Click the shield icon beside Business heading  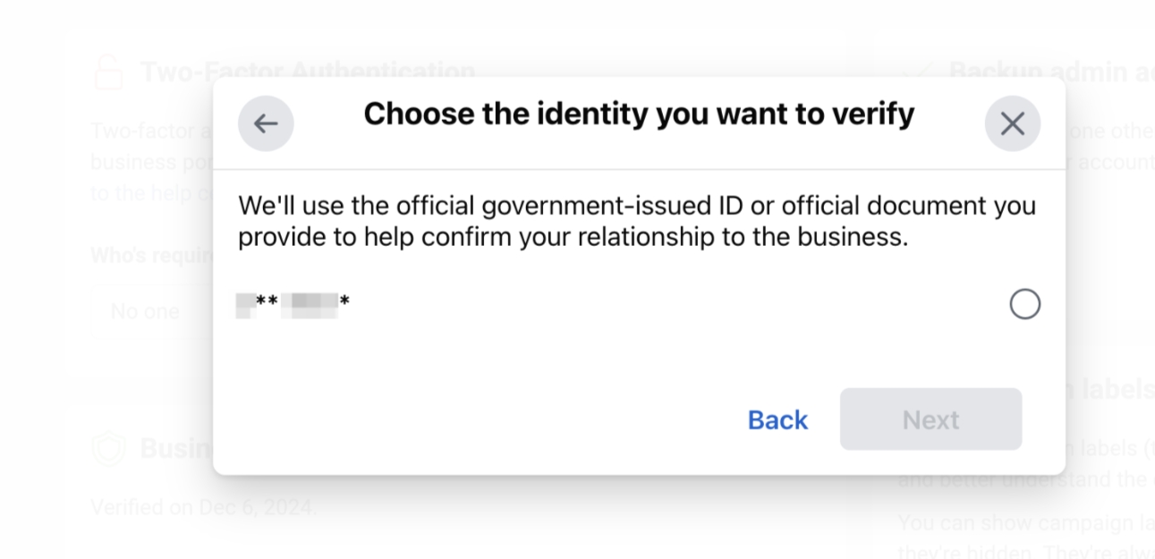tap(109, 448)
